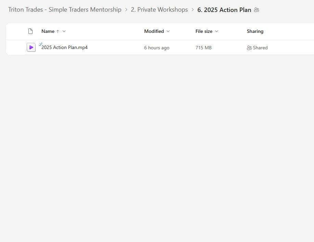The width and height of the screenshot is (314, 242).
Task: Click the ascending sort arrow next to Name
Action: point(58,32)
